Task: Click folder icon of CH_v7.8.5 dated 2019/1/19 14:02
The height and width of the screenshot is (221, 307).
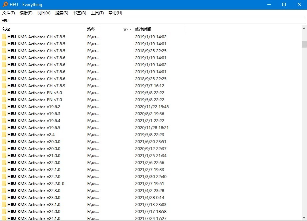Action: (x=4, y=37)
